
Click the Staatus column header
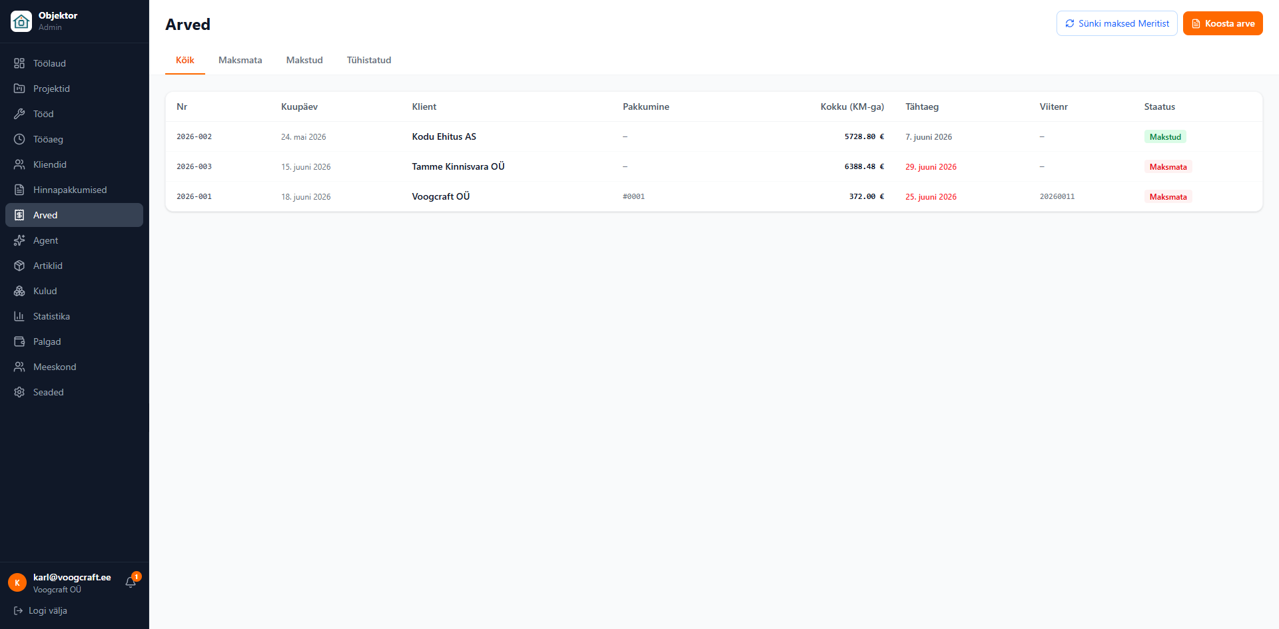click(1160, 106)
